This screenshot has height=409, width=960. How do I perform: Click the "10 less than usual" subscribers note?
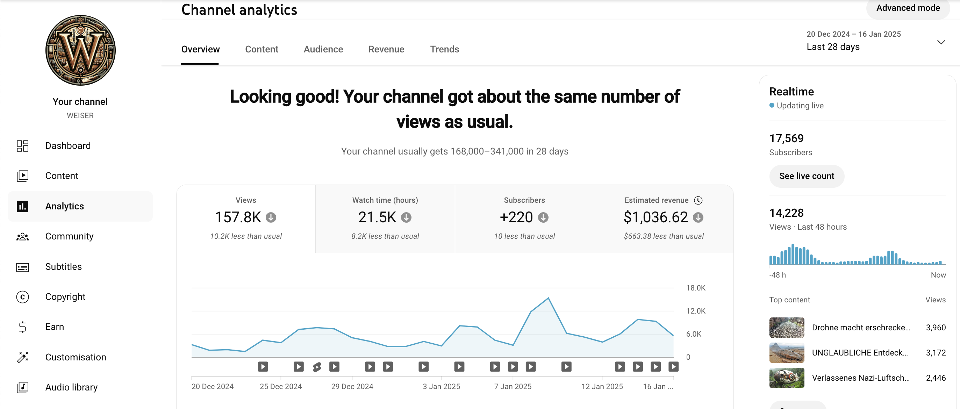click(x=524, y=236)
